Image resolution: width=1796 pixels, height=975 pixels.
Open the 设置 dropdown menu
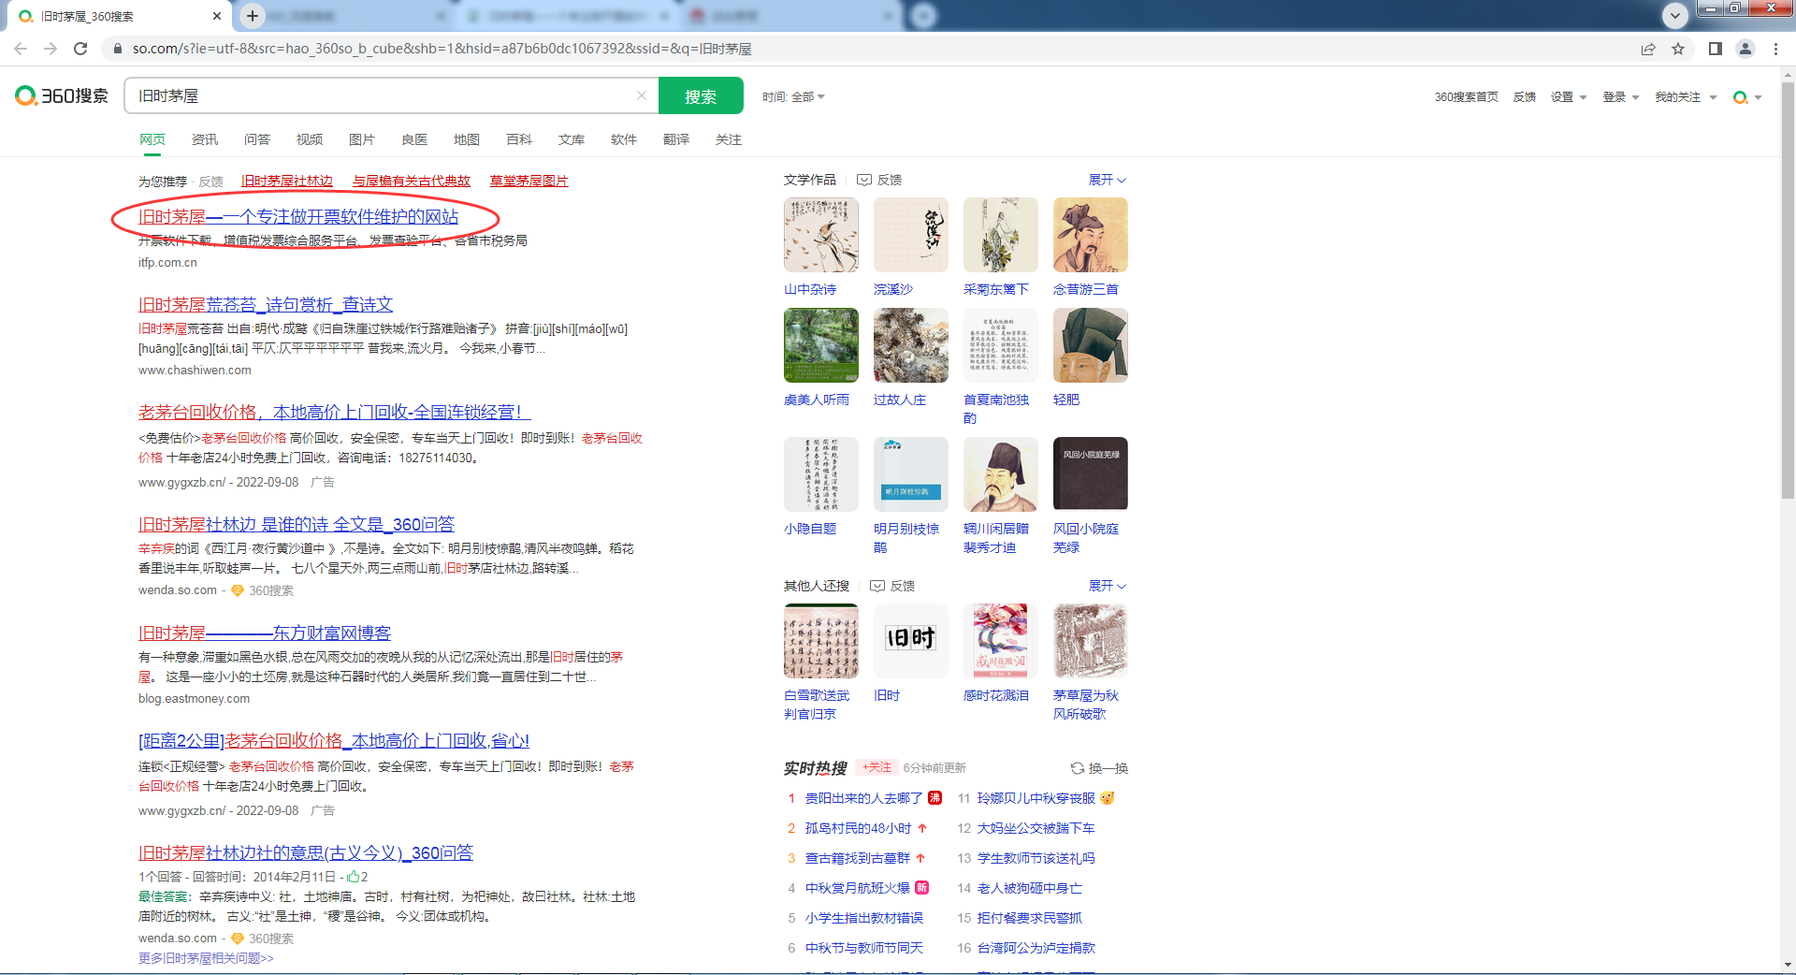coord(1569,97)
